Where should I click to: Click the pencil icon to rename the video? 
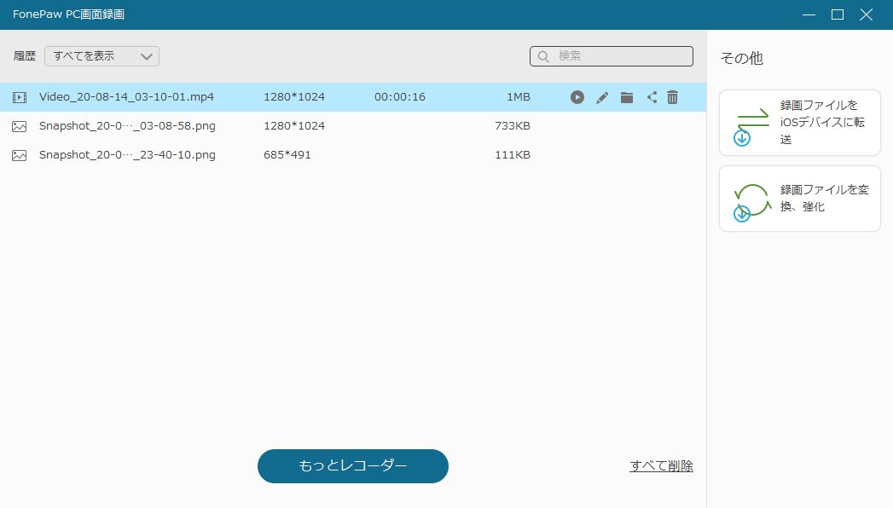(602, 97)
